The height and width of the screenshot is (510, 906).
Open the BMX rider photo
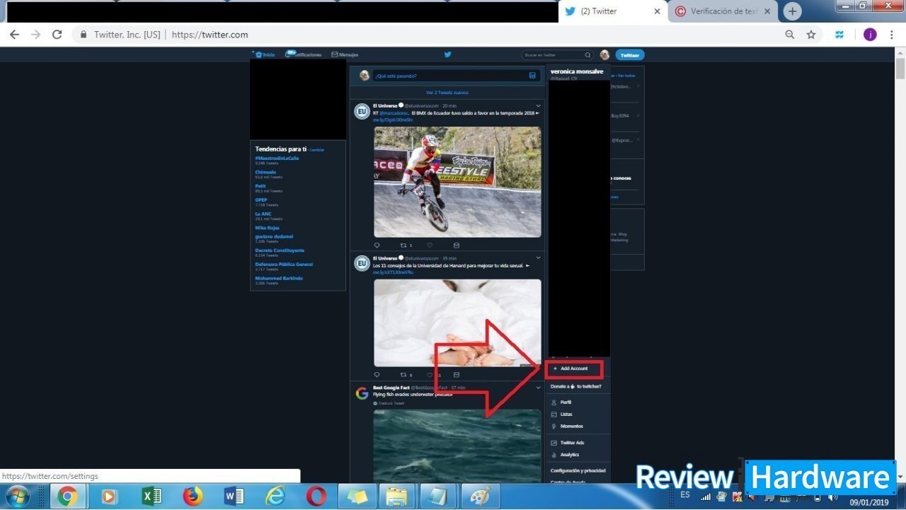[x=457, y=182]
